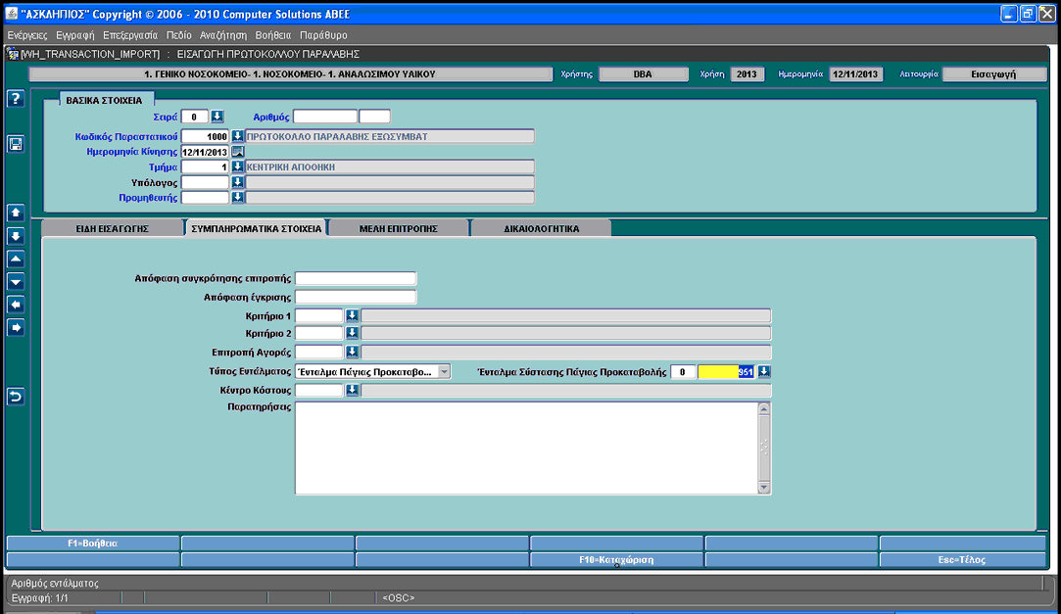Open the Ενέργειες menu
Screen dimensions: 1061x614
pos(27,35)
